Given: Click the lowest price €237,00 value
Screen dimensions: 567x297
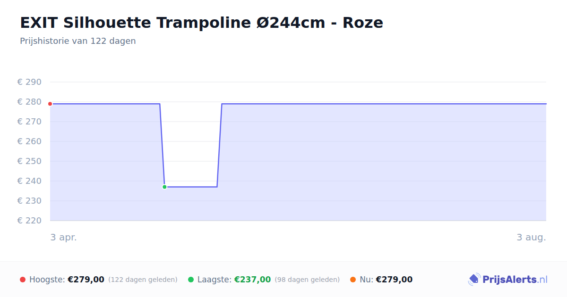Looking at the screenshot, I should pos(252,280).
